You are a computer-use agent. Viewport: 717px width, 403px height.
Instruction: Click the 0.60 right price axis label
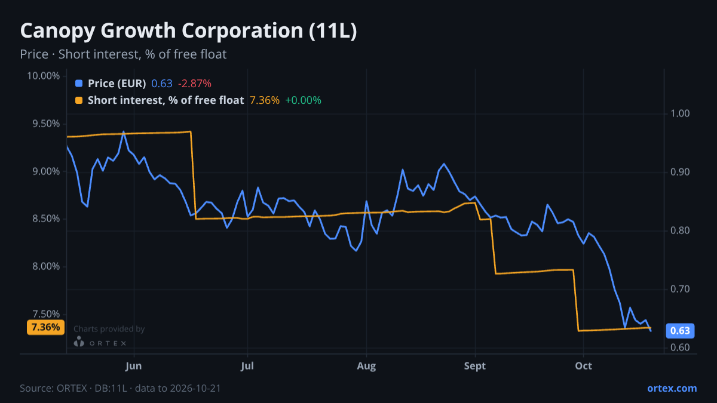[x=680, y=347]
